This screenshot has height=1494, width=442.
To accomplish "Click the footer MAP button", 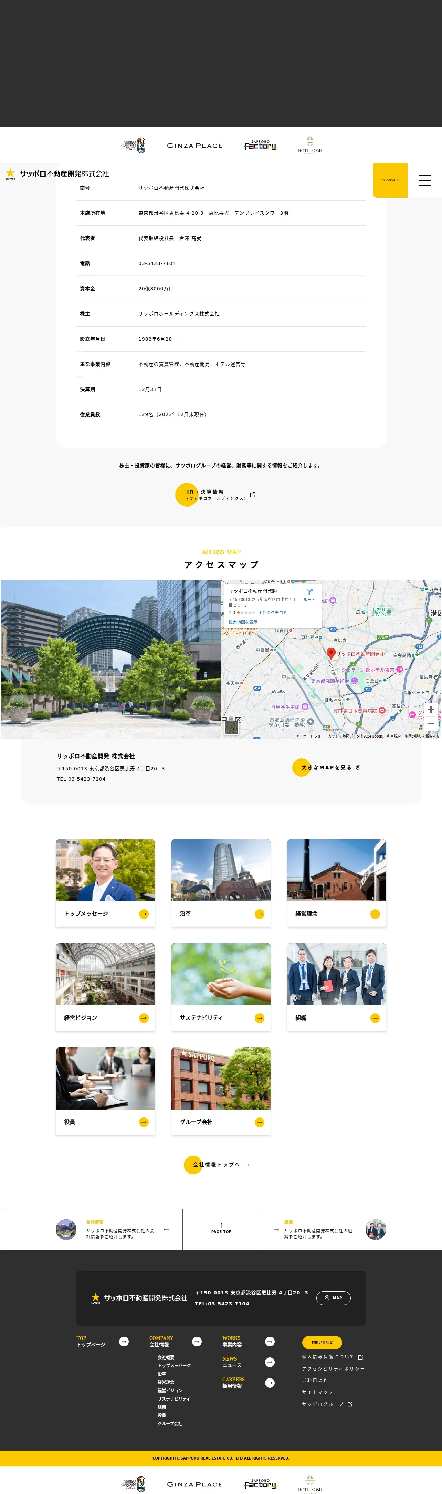I will 333,1298.
